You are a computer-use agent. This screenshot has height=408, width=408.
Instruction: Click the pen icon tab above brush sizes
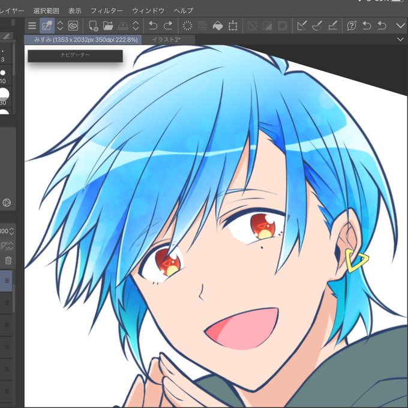[x=7, y=36]
